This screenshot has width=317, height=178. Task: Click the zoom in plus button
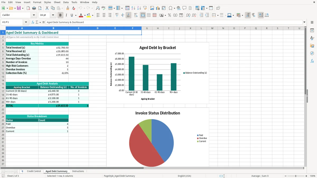[x=306, y=176]
